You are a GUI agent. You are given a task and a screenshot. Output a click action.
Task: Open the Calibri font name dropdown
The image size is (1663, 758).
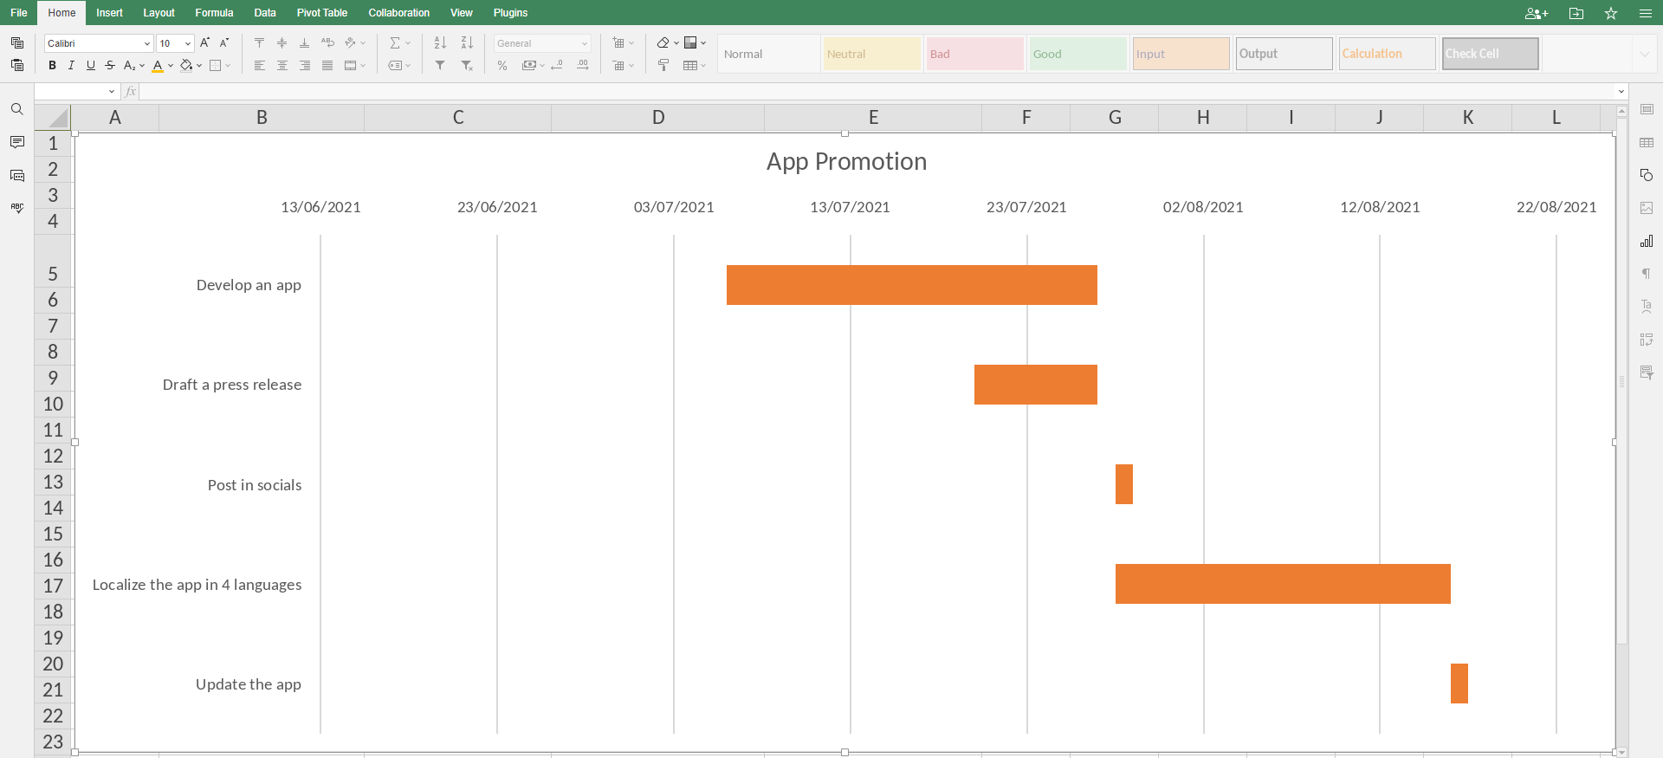click(x=146, y=43)
